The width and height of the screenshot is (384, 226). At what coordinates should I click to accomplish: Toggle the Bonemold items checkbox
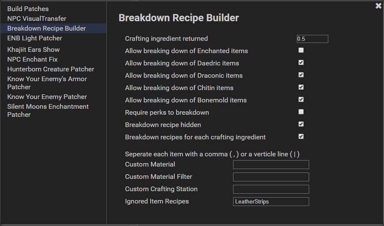pyautogui.click(x=301, y=99)
